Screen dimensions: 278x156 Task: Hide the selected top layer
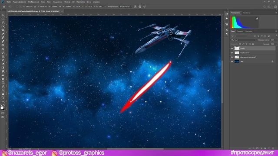(232, 49)
